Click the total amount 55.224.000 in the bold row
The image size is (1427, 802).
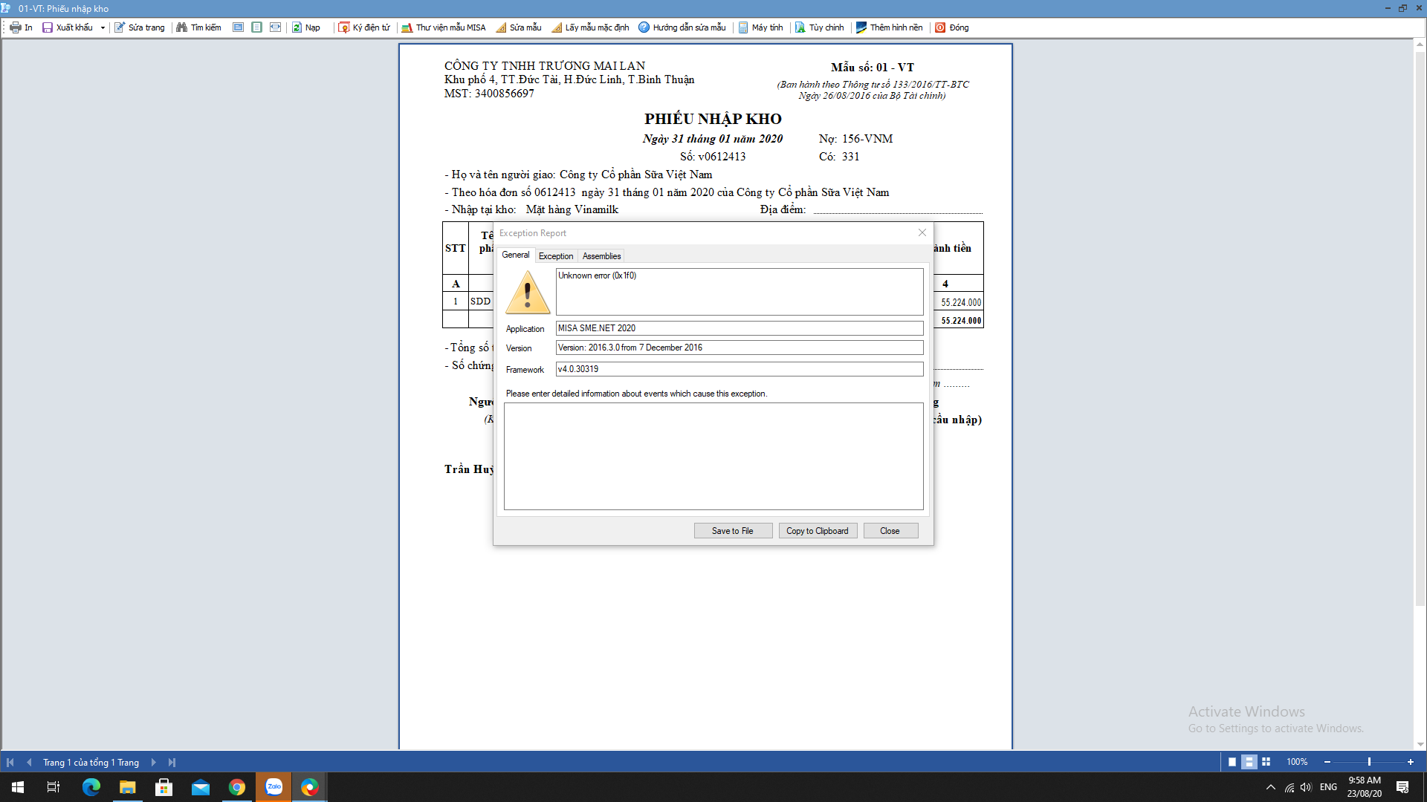[x=961, y=321]
